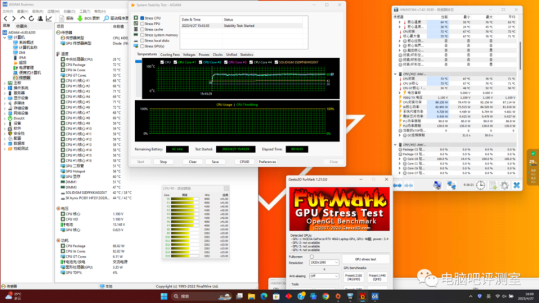Open Microsoft Store from the taskbar

pyautogui.click(x=276, y=296)
